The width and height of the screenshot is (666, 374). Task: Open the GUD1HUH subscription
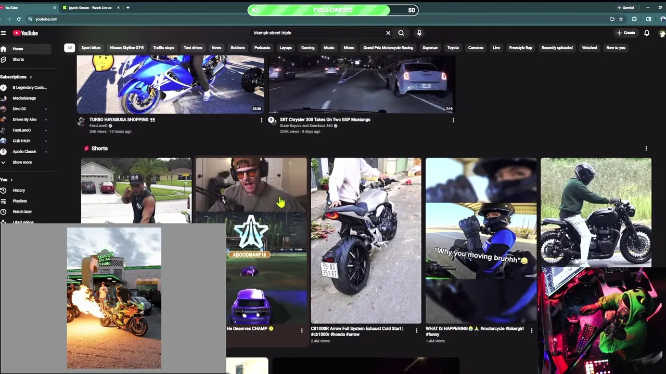pyautogui.click(x=21, y=141)
